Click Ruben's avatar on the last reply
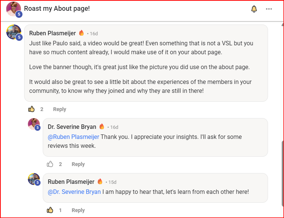This screenshot has height=218, width=284. [x=33, y=179]
